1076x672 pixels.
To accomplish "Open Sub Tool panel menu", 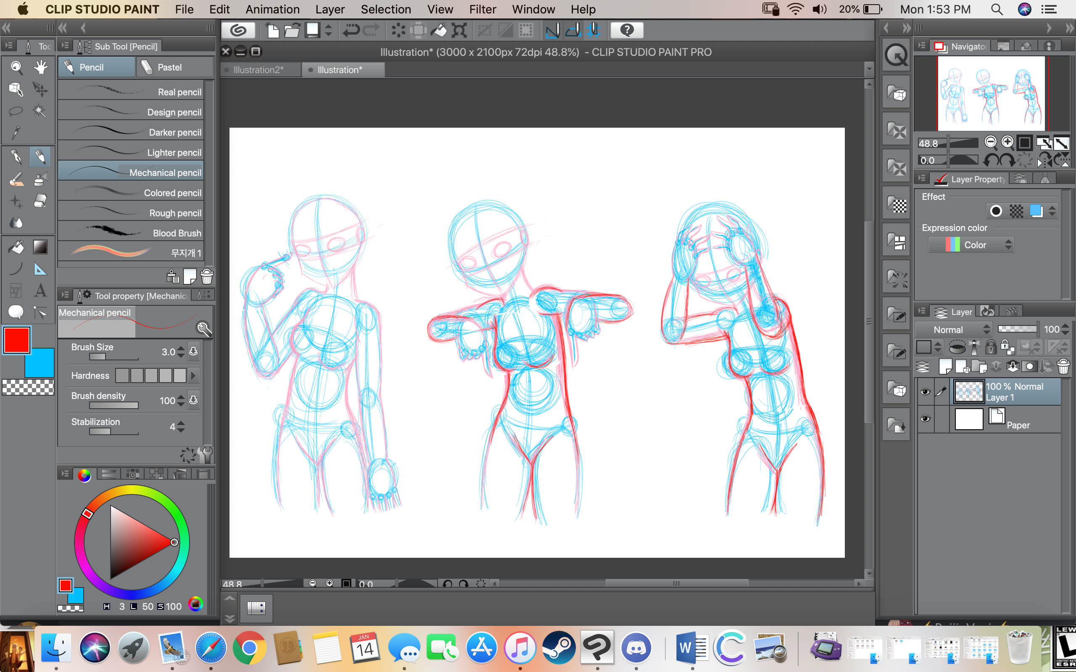I will click(x=66, y=46).
